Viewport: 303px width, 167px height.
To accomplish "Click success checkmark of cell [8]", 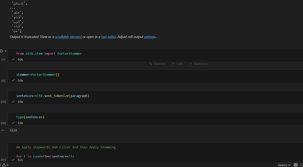I will [x=13, y=81].
